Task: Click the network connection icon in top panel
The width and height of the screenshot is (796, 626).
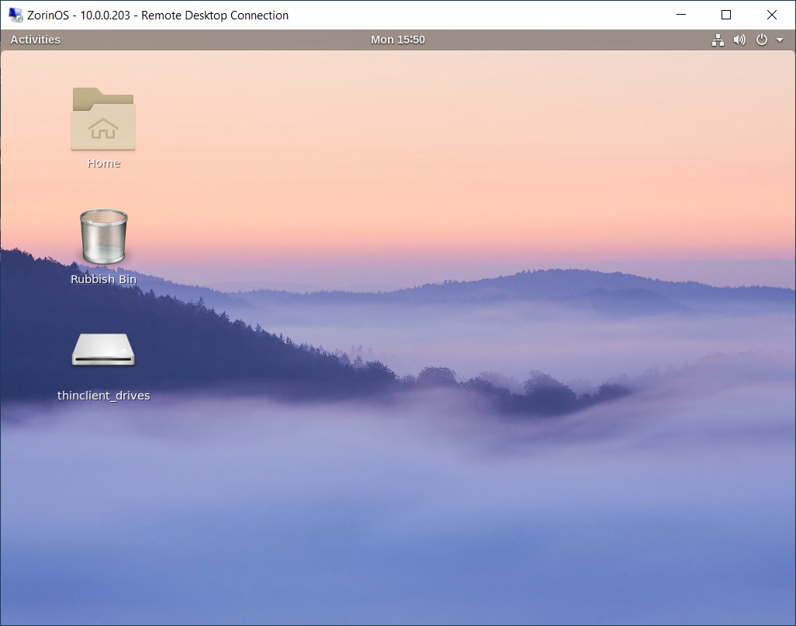Action: tap(718, 40)
